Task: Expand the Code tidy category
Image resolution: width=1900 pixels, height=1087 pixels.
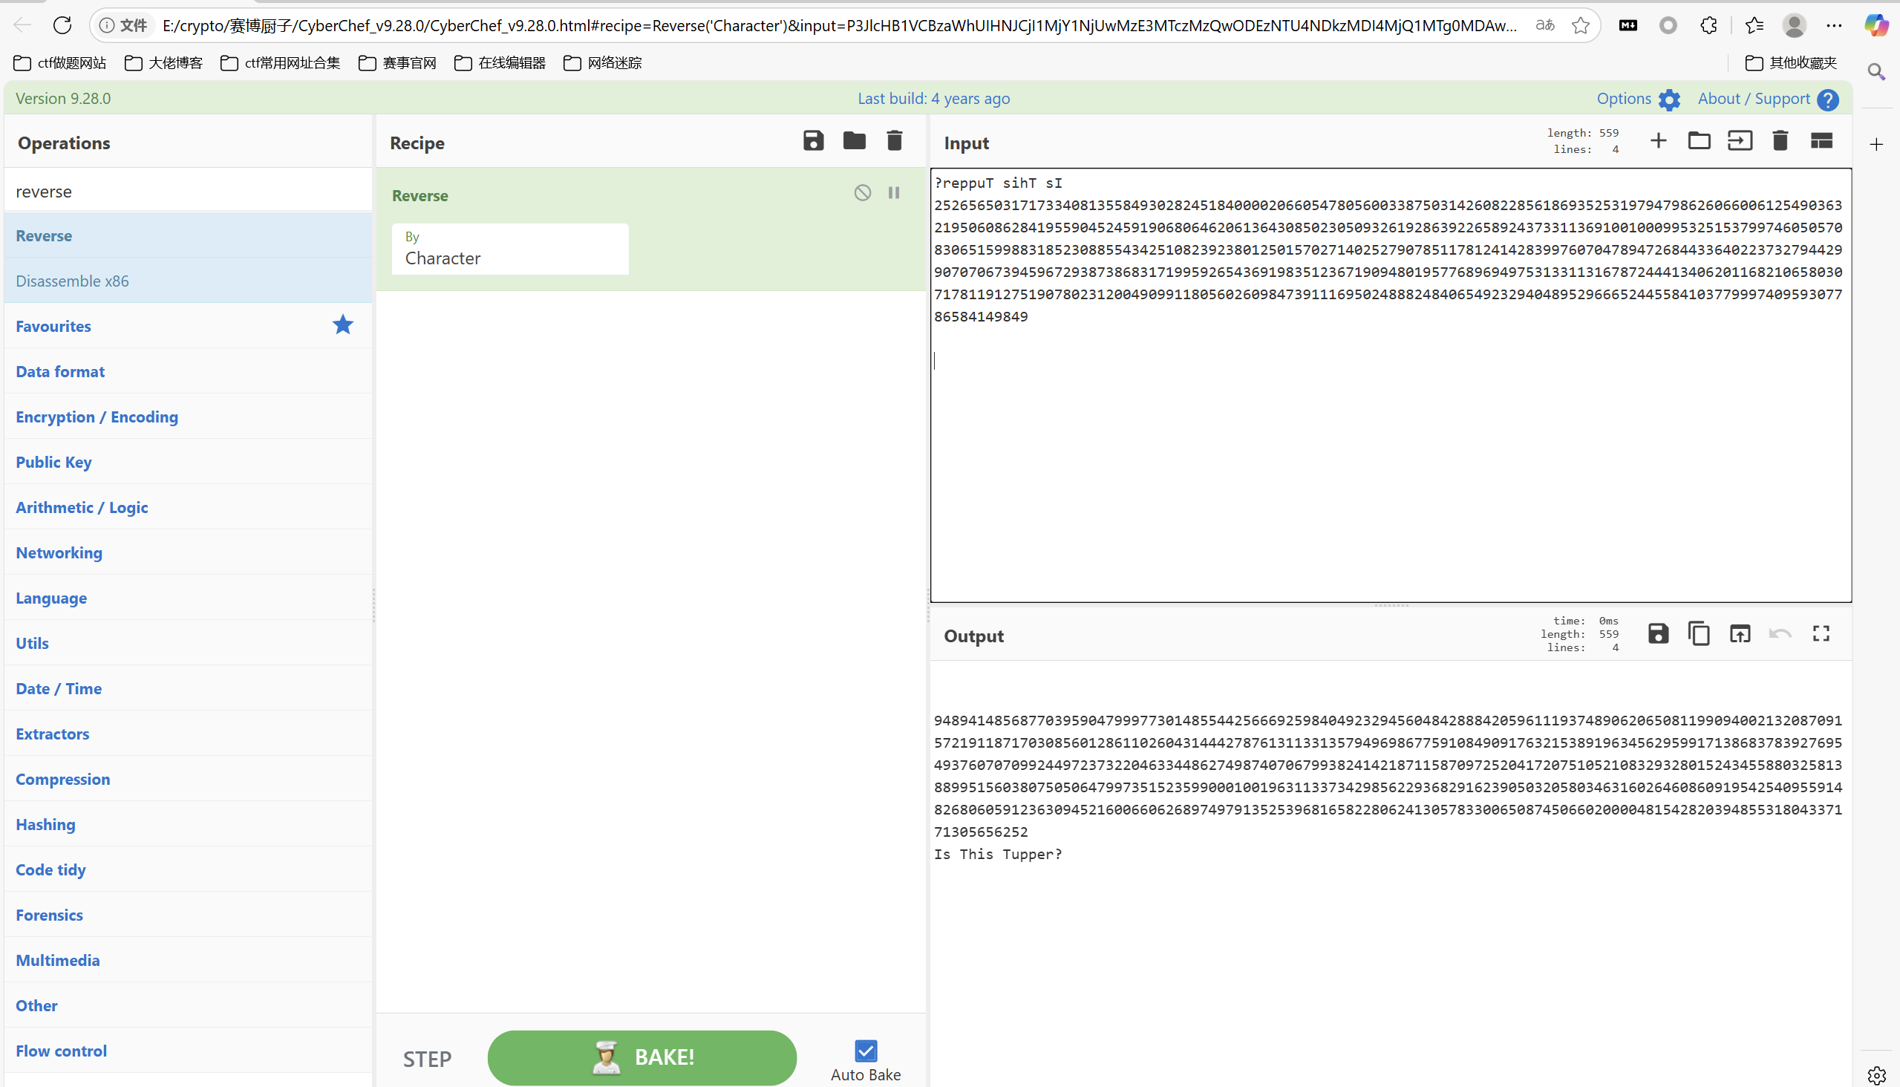Action: tap(188, 869)
